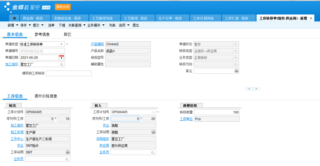Click 保存 in the toolbar
The width and height of the screenshot is (320, 166).
point(23,25)
